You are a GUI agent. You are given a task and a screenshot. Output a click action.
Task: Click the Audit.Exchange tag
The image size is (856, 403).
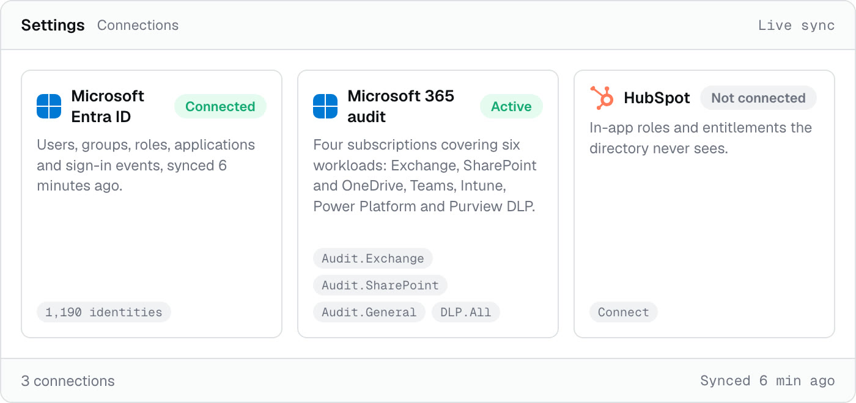pos(373,258)
